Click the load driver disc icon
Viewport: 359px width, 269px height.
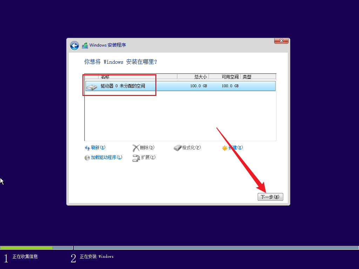pos(87,158)
